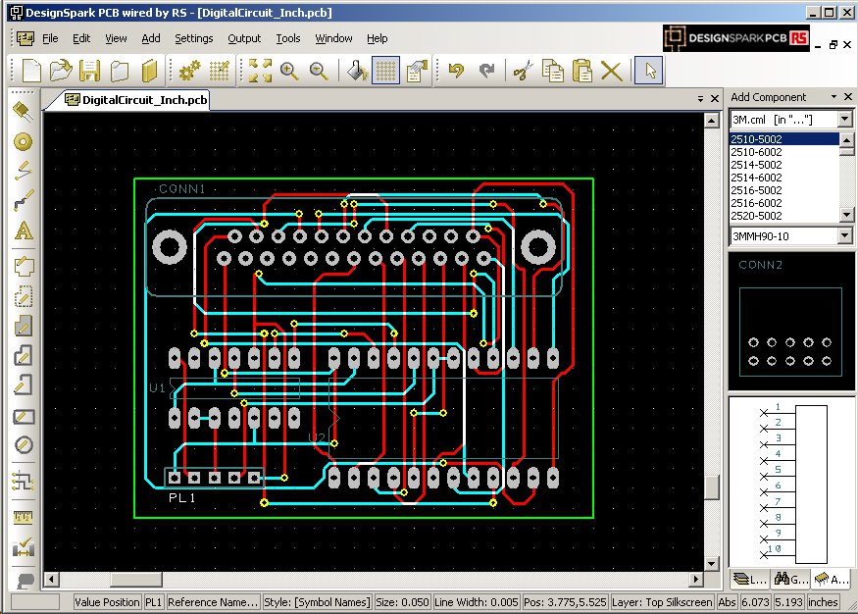Open the design technology gears icon
858x614 pixels.
[x=186, y=70]
